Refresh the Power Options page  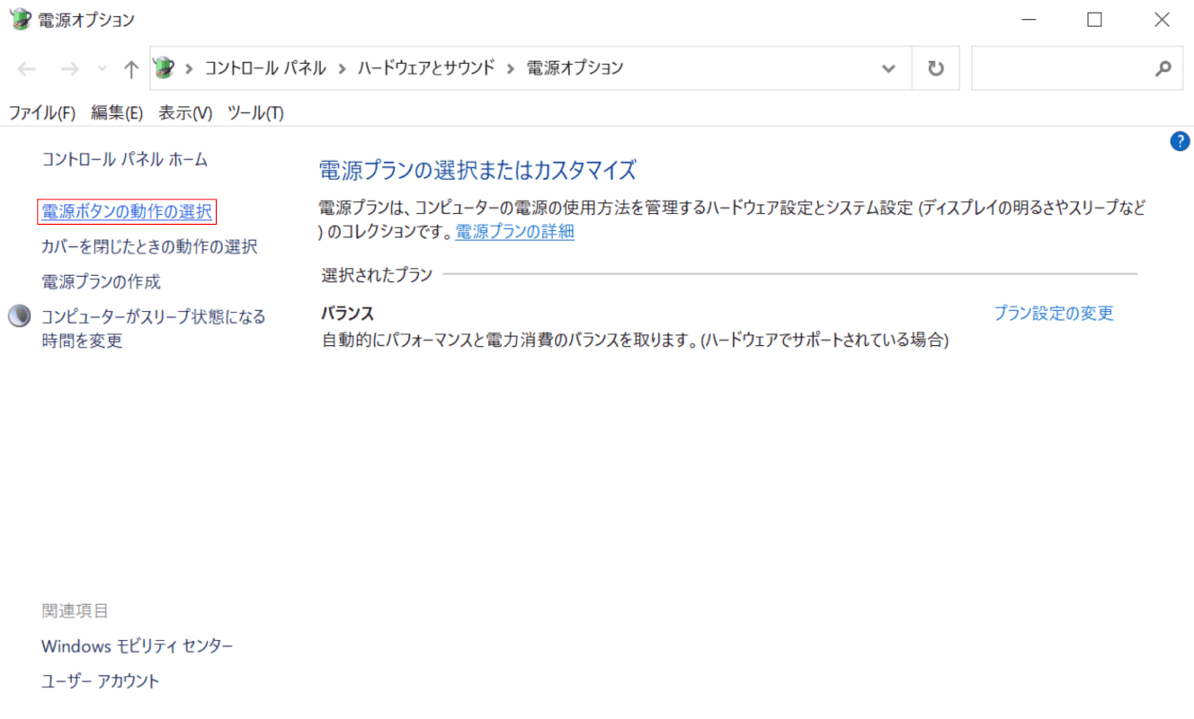tap(936, 68)
